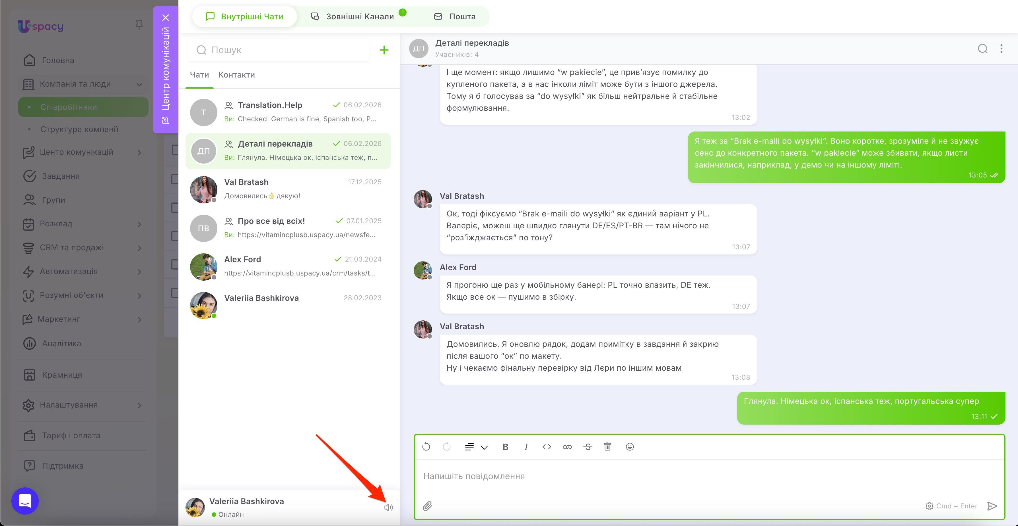The image size is (1018, 526).
Task: Open the emoji picker in the editor
Action: click(x=630, y=447)
